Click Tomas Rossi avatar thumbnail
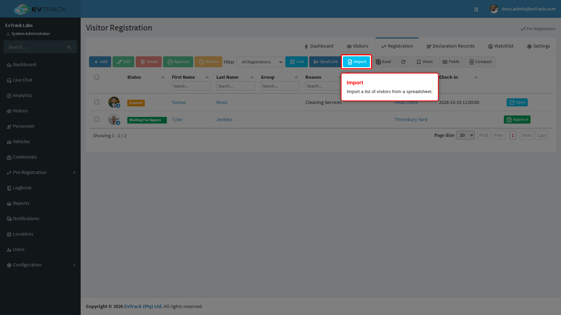Image resolution: width=561 pixels, height=315 pixels. tap(114, 102)
